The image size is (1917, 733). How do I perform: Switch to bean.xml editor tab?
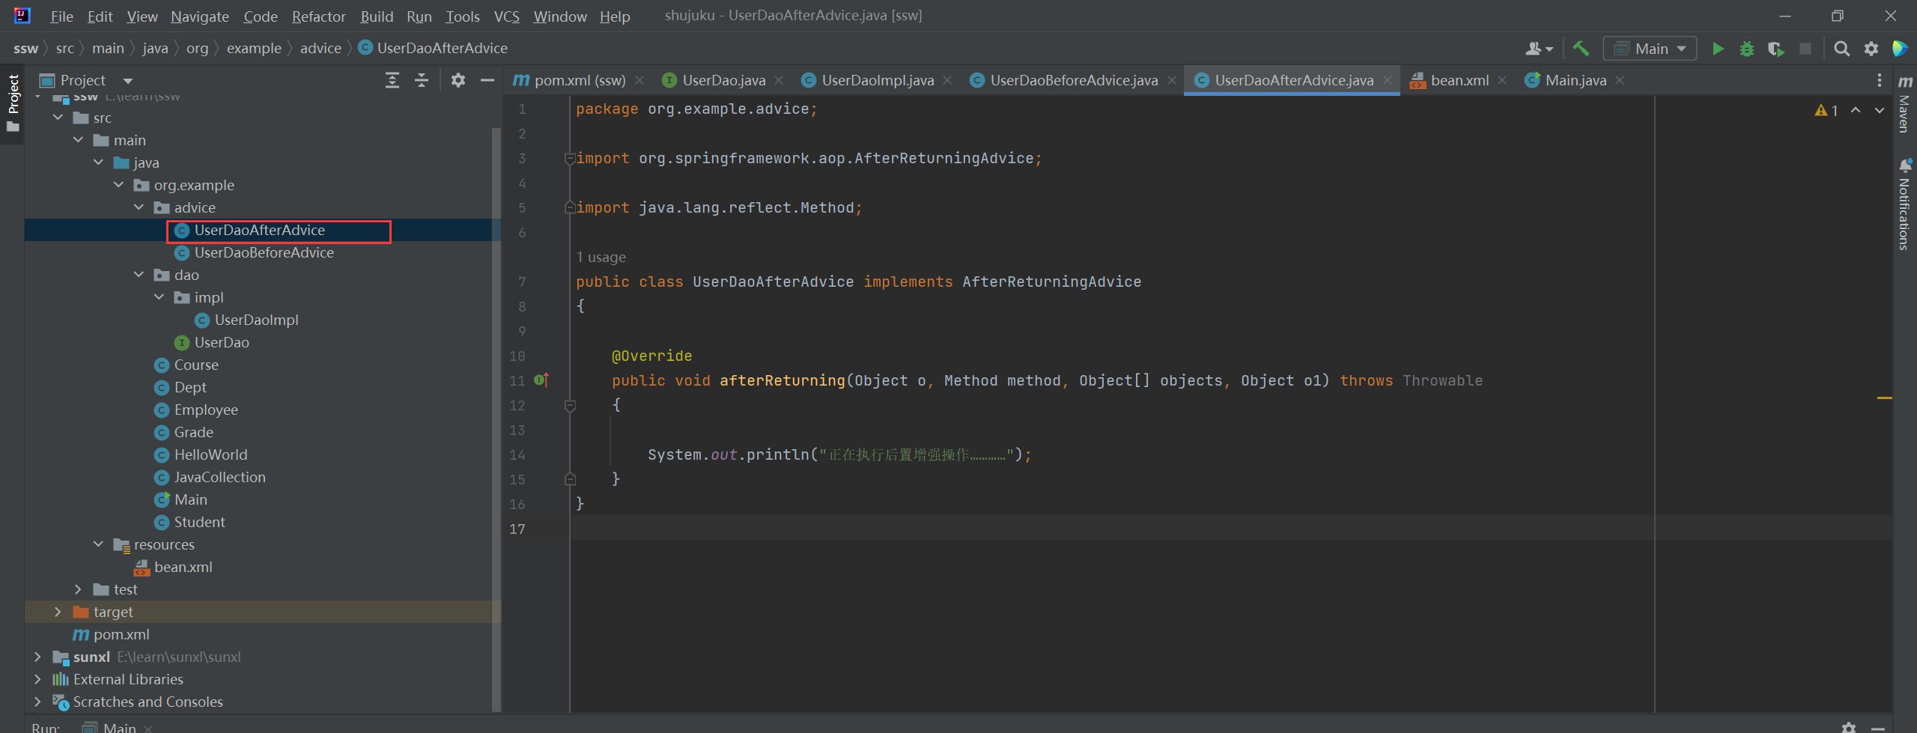(x=1459, y=80)
